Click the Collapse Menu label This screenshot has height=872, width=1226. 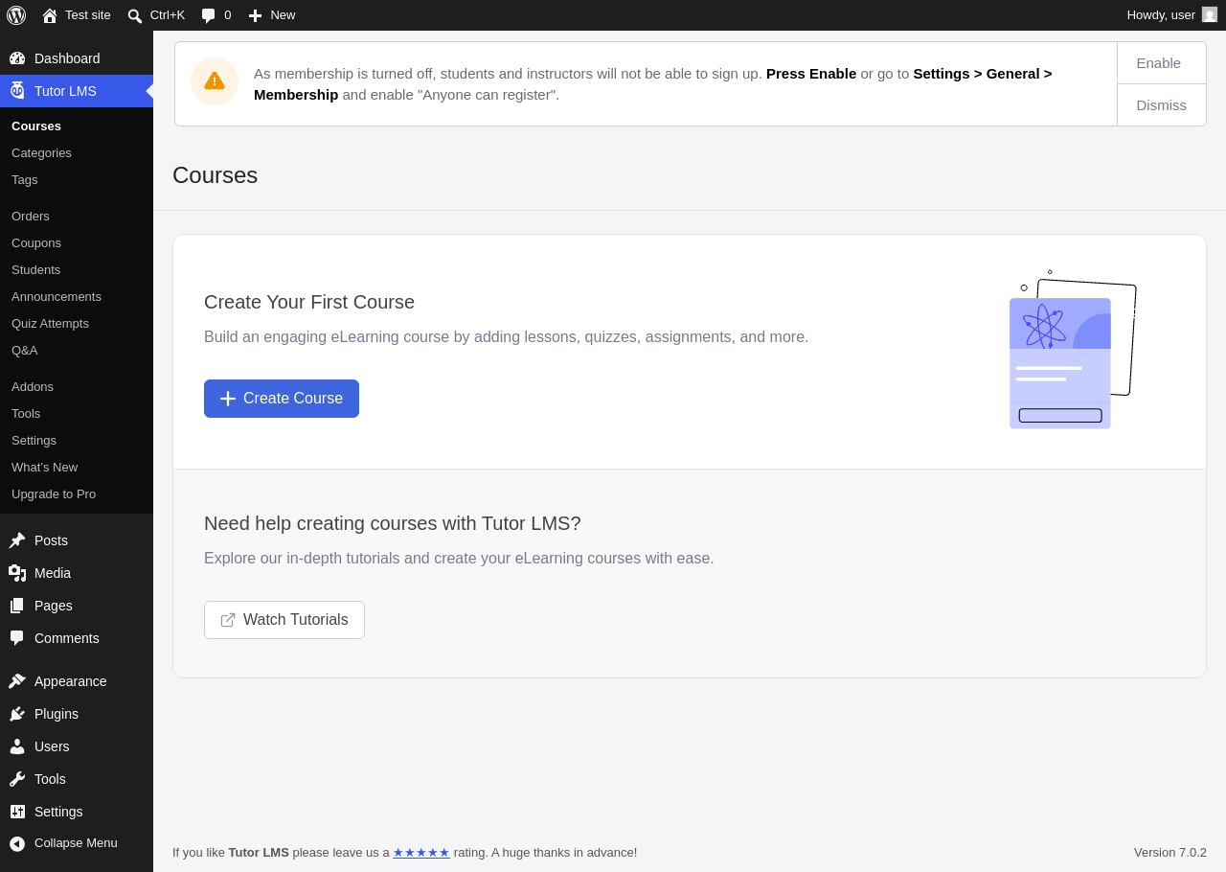76,843
